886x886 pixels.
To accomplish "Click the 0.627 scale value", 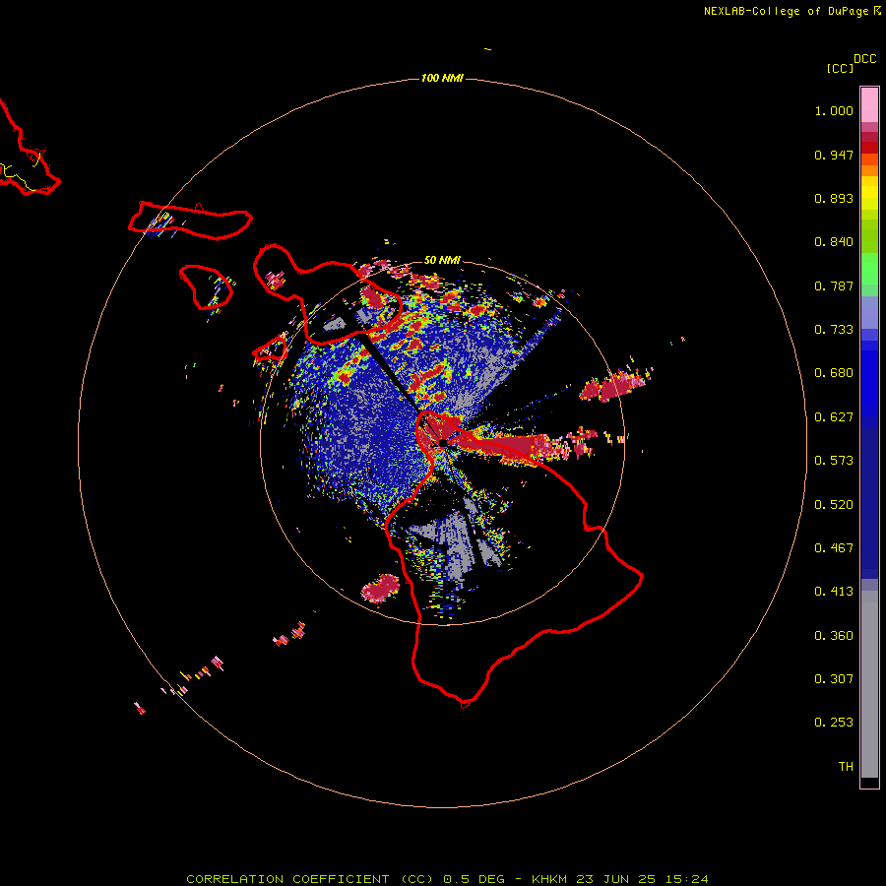I will click(x=834, y=417).
